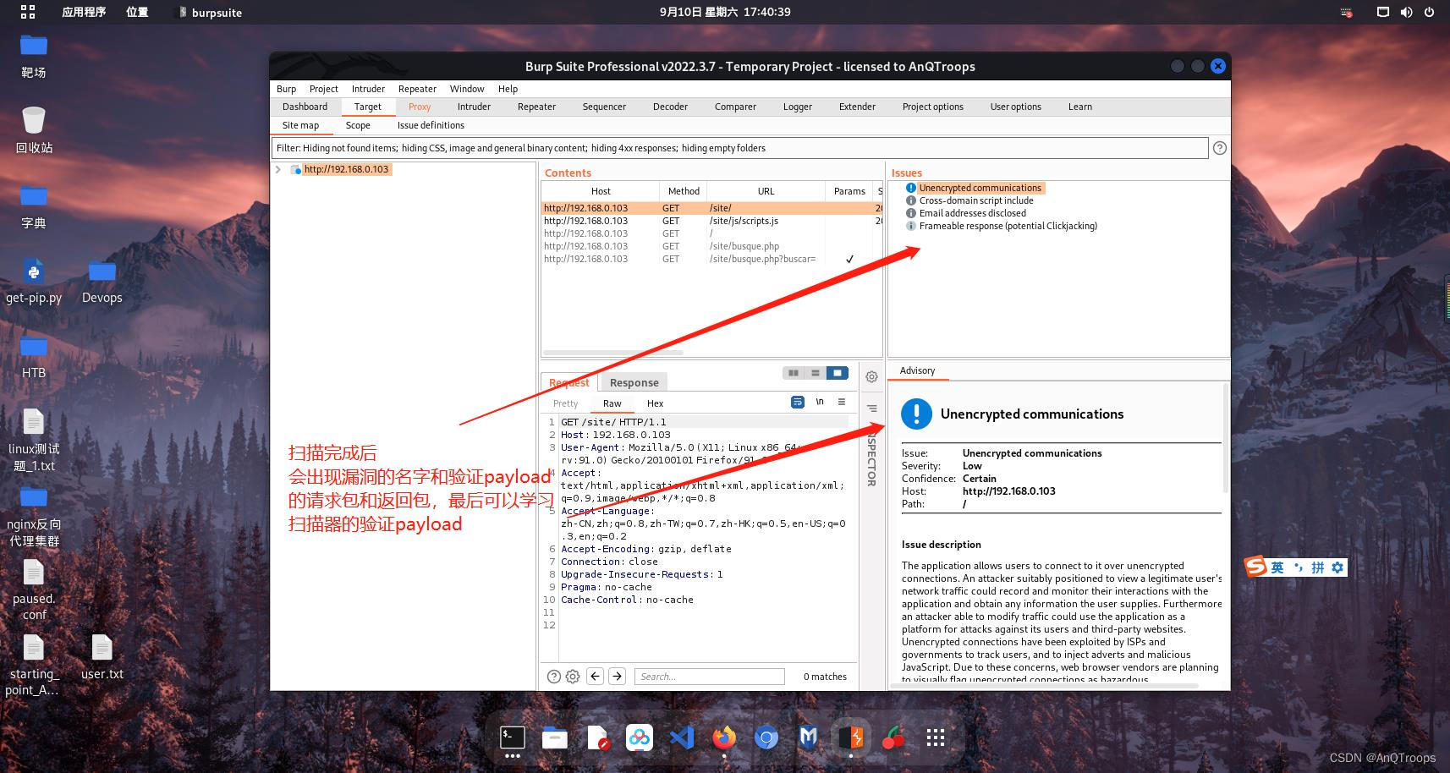
Task: Open the system volume icon in top bar
Action: click(x=1406, y=12)
